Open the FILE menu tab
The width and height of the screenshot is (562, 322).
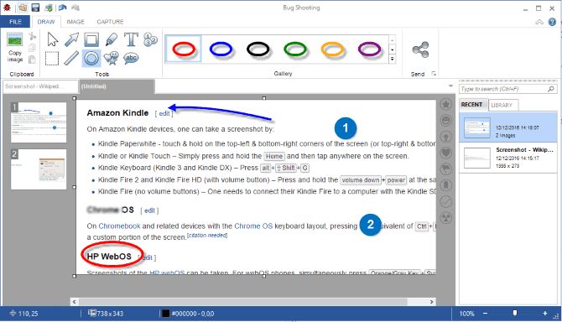[x=15, y=22]
